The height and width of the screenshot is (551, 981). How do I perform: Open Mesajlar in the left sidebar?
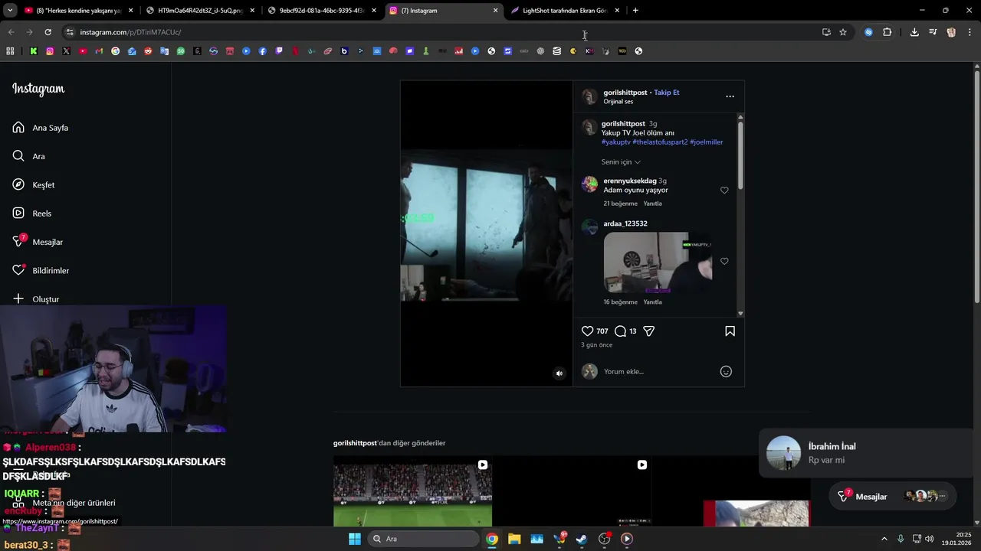(38, 242)
